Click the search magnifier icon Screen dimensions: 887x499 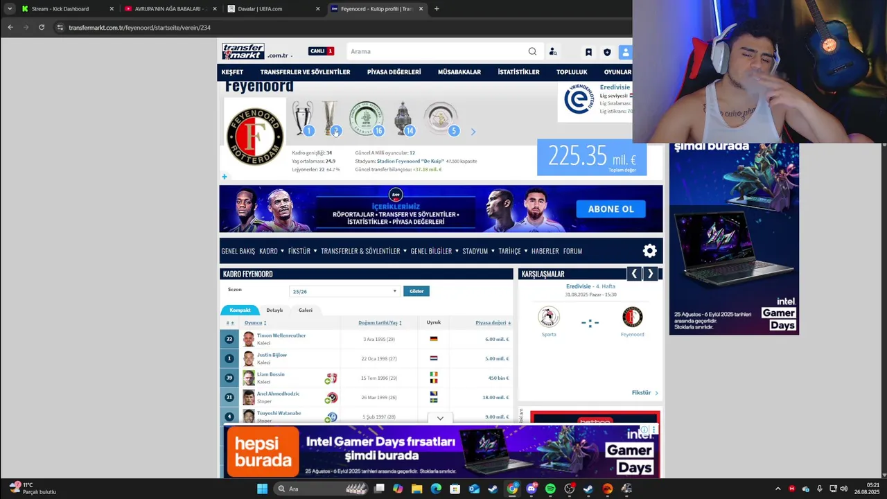pos(532,51)
